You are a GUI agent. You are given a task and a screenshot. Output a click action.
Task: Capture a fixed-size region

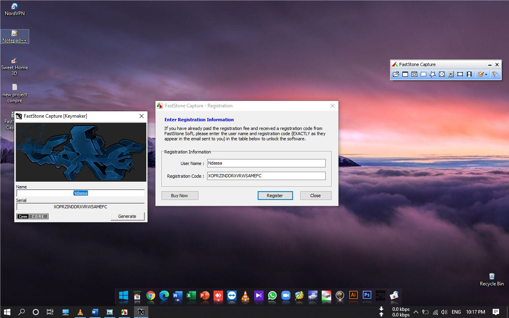(460, 74)
